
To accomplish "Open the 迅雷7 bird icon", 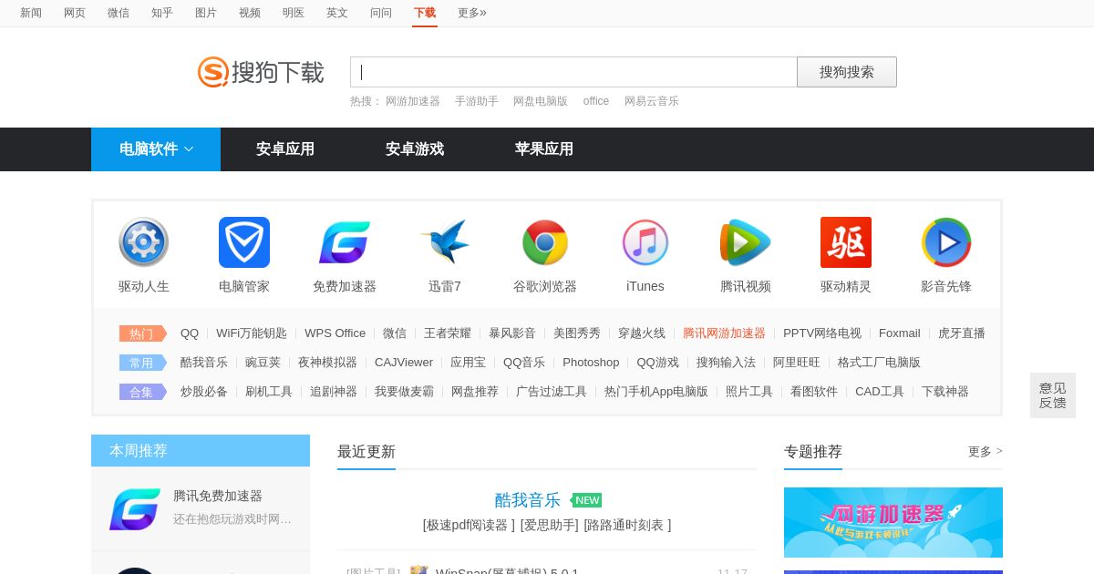I will click(x=445, y=242).
